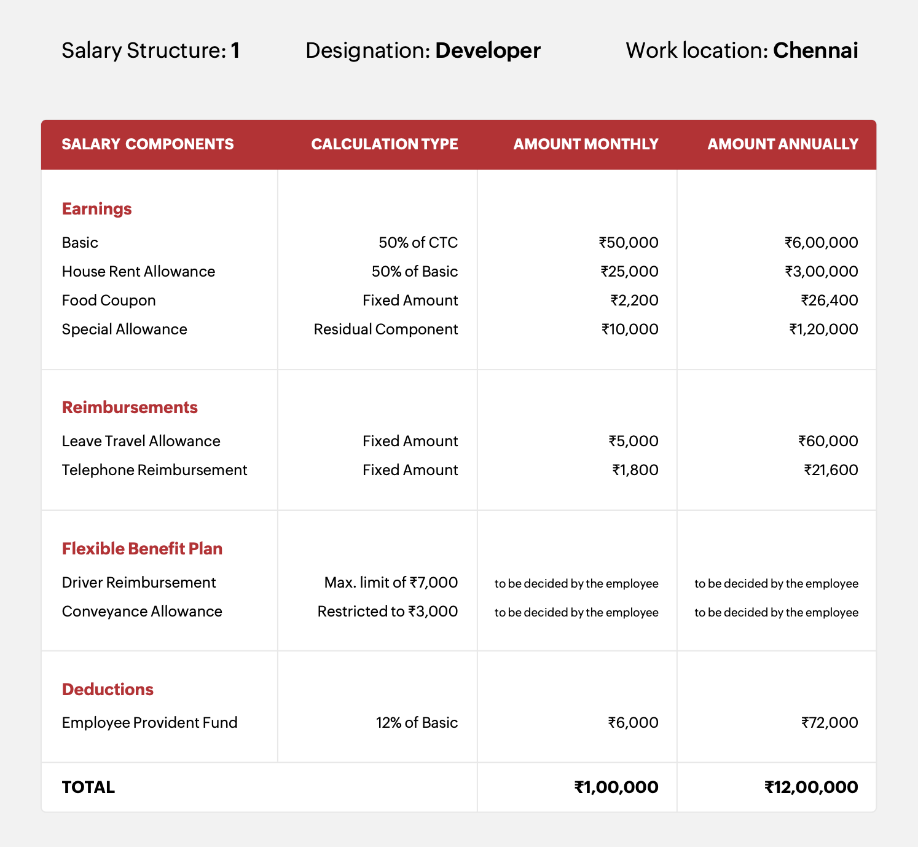This screenshot has width=918, height=847.
Task: Click the AMOUNT MONTHLY column header
Action: point(586,144)
